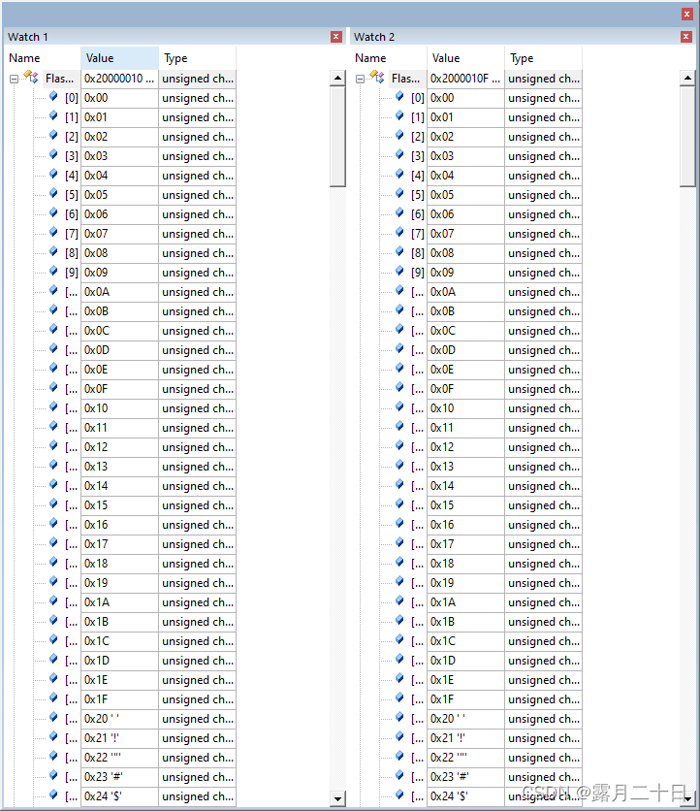Click the icon for element [6] in Watch 2
The height and width of the screenshot is (811, 700).
tap(399, 213)
